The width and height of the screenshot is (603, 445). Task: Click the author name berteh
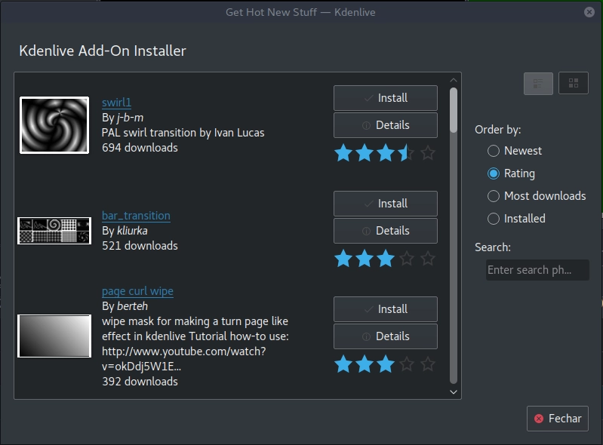click(x=132, y=306)
